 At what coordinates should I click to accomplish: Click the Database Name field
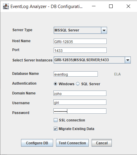[x=76, y=74]
